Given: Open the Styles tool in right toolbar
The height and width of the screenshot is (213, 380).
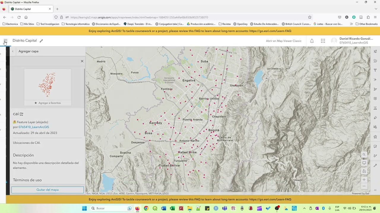Looking at the screenshot, I should point(375,61).
